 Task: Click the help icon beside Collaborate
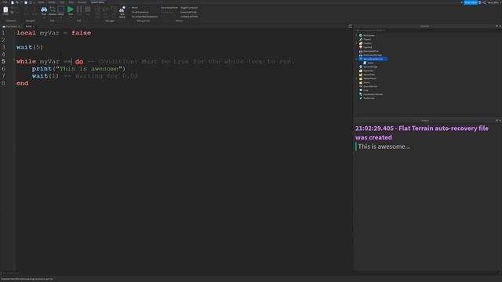pos(479,2)
